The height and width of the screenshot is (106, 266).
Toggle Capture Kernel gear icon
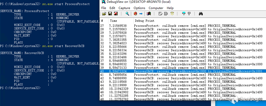(x=135, y=14)
